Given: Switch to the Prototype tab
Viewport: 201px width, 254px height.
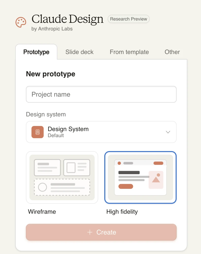Looking at the screenshot, I should (x=36, y=52).
